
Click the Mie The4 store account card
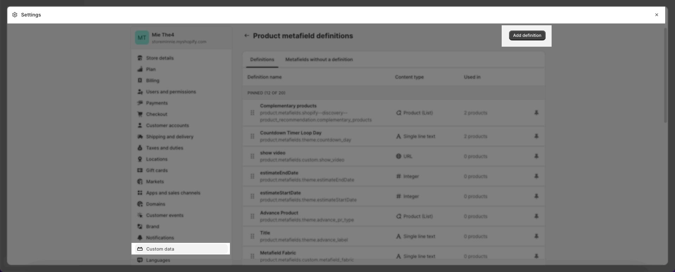click(x=181, y=38)
